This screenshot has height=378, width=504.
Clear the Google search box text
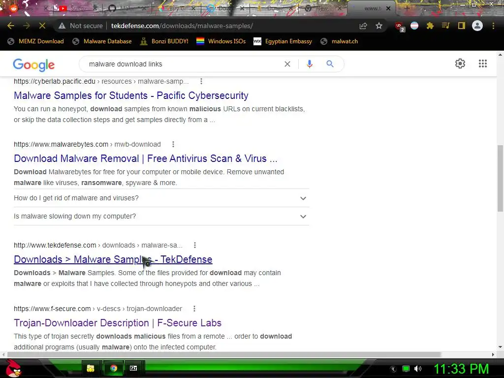pyautogui.click(x=287, y=64)
